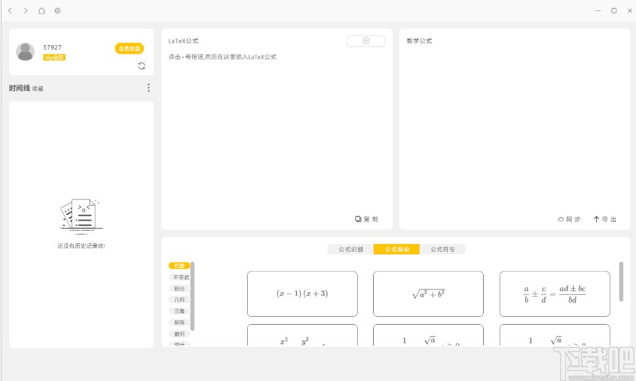
Task: Select the 公式预设 tab
Action: click(x=397, y=249)
